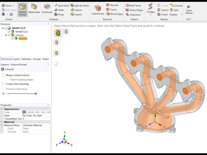Run the Interference tool

[98, 10]
